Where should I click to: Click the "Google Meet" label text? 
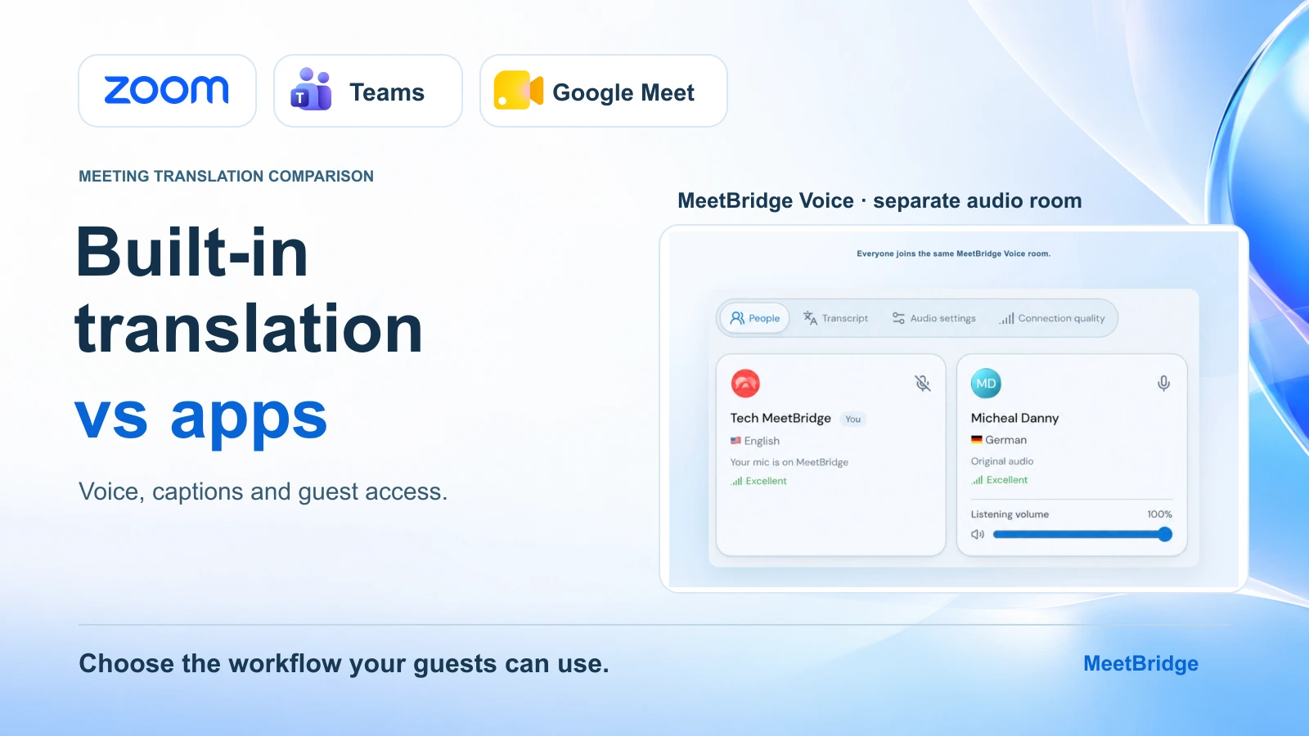(623, 93)
